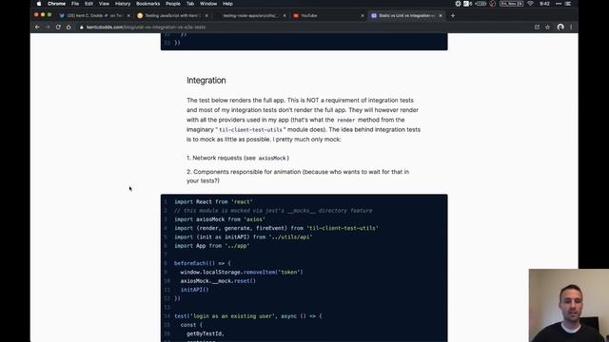609x342 pixels.
Task: Open page in app via address bar icon
Action: click(x=537, y=28)
